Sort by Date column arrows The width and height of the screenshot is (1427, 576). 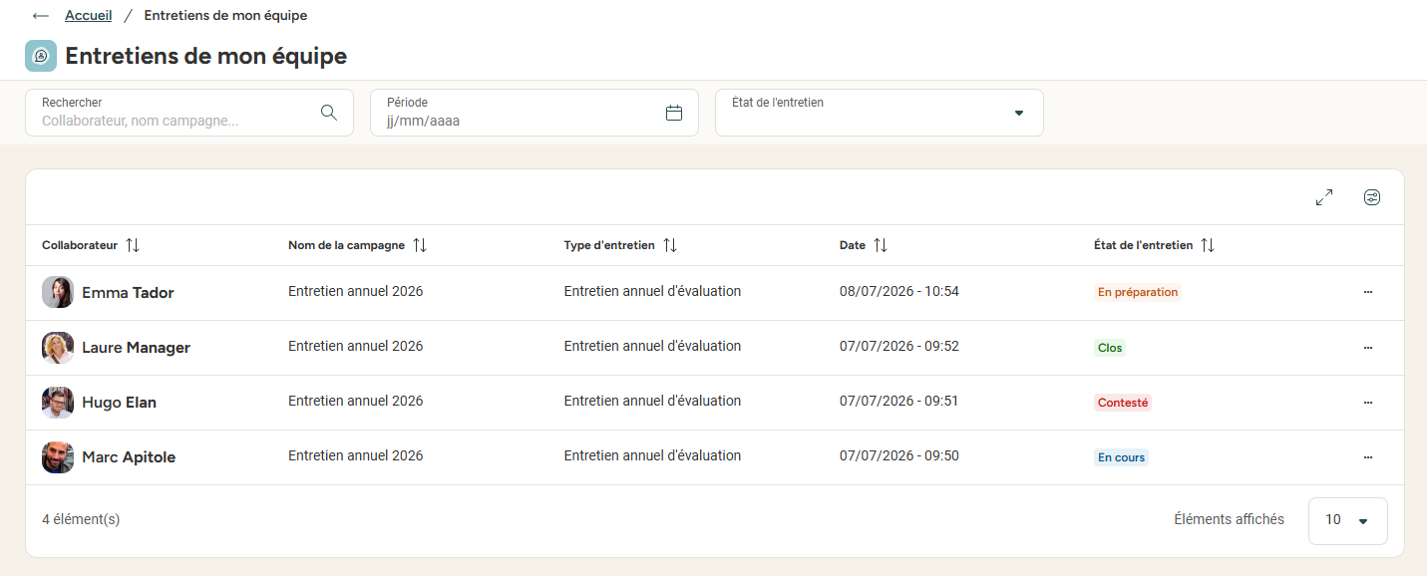tap(881, 245)
